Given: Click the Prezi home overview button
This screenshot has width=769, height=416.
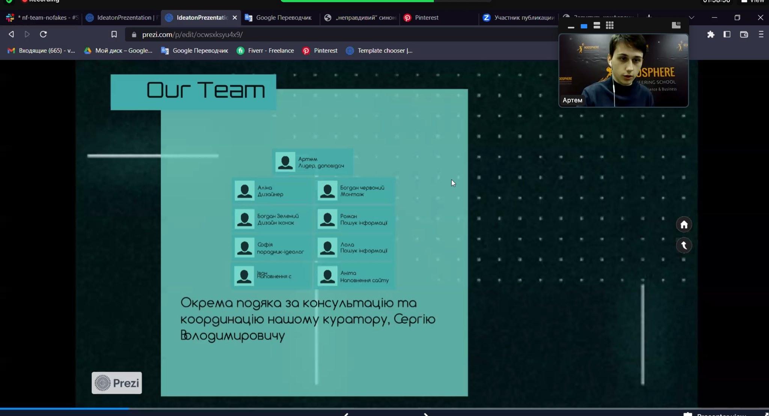Looking at the screenshot, I should (x=684, y=225).
